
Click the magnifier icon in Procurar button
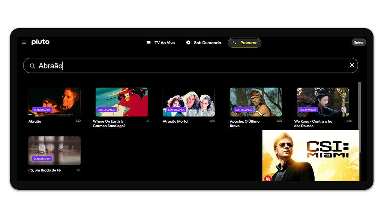[234, 43]
